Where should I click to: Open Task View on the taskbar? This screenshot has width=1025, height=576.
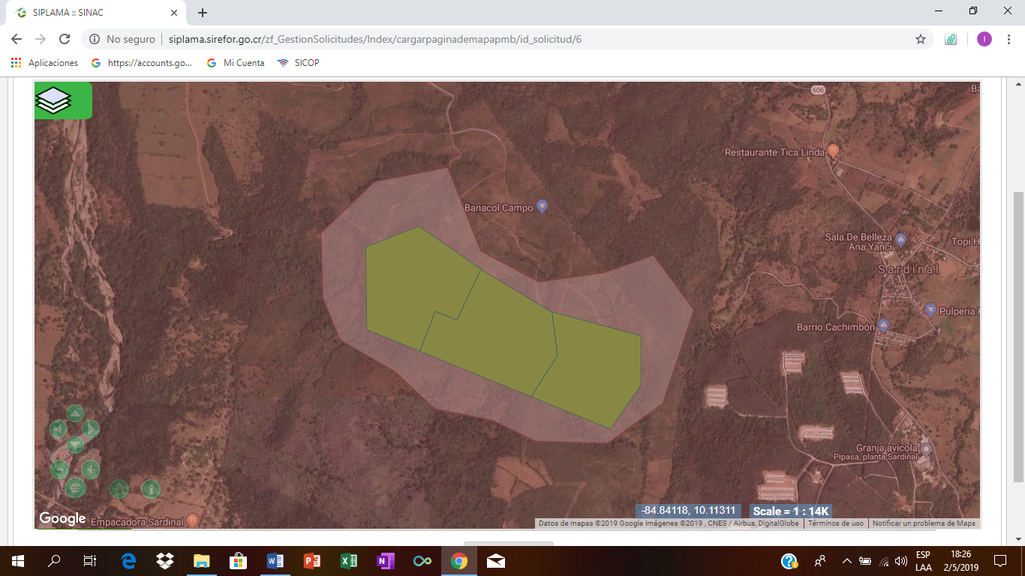point(90,561)
